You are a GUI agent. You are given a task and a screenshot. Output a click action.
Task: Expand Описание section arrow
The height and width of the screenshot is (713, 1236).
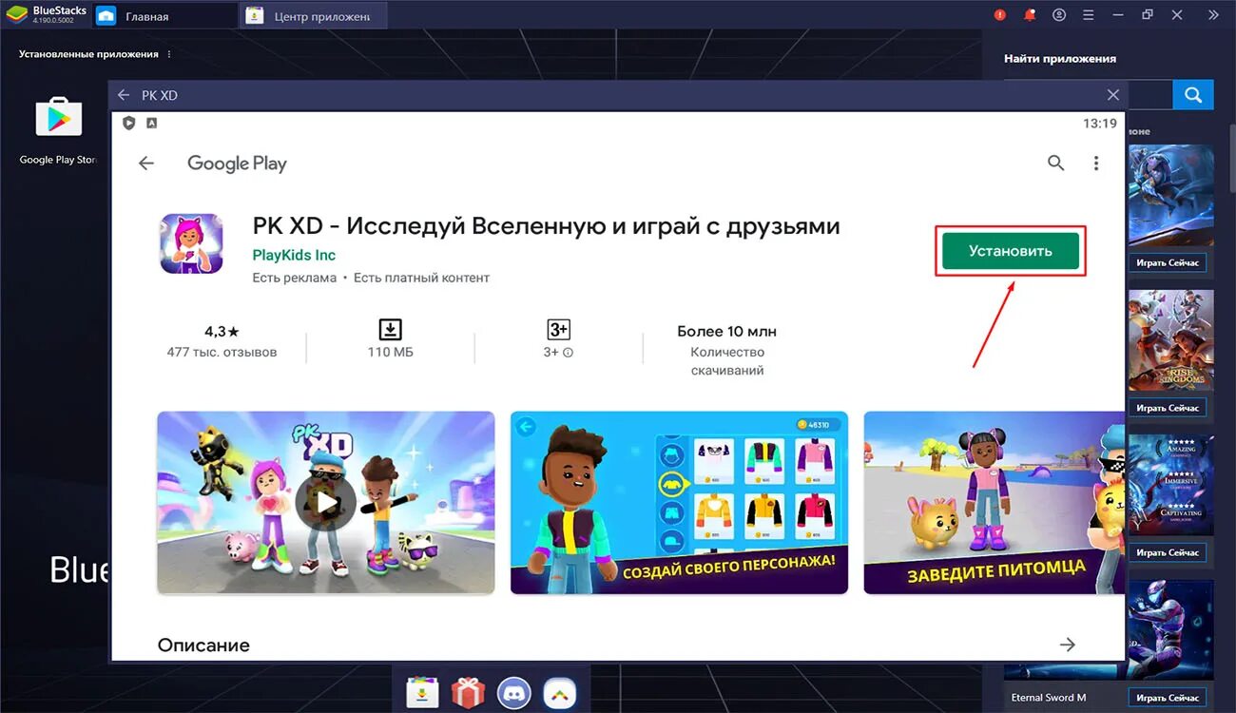pyautogui.click(x=1068, y=645)
